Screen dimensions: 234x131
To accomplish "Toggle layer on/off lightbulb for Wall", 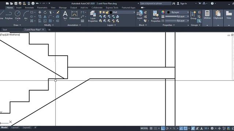I will (x=100, y=12).
